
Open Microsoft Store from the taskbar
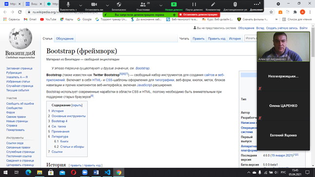click(x=51, y=173)
